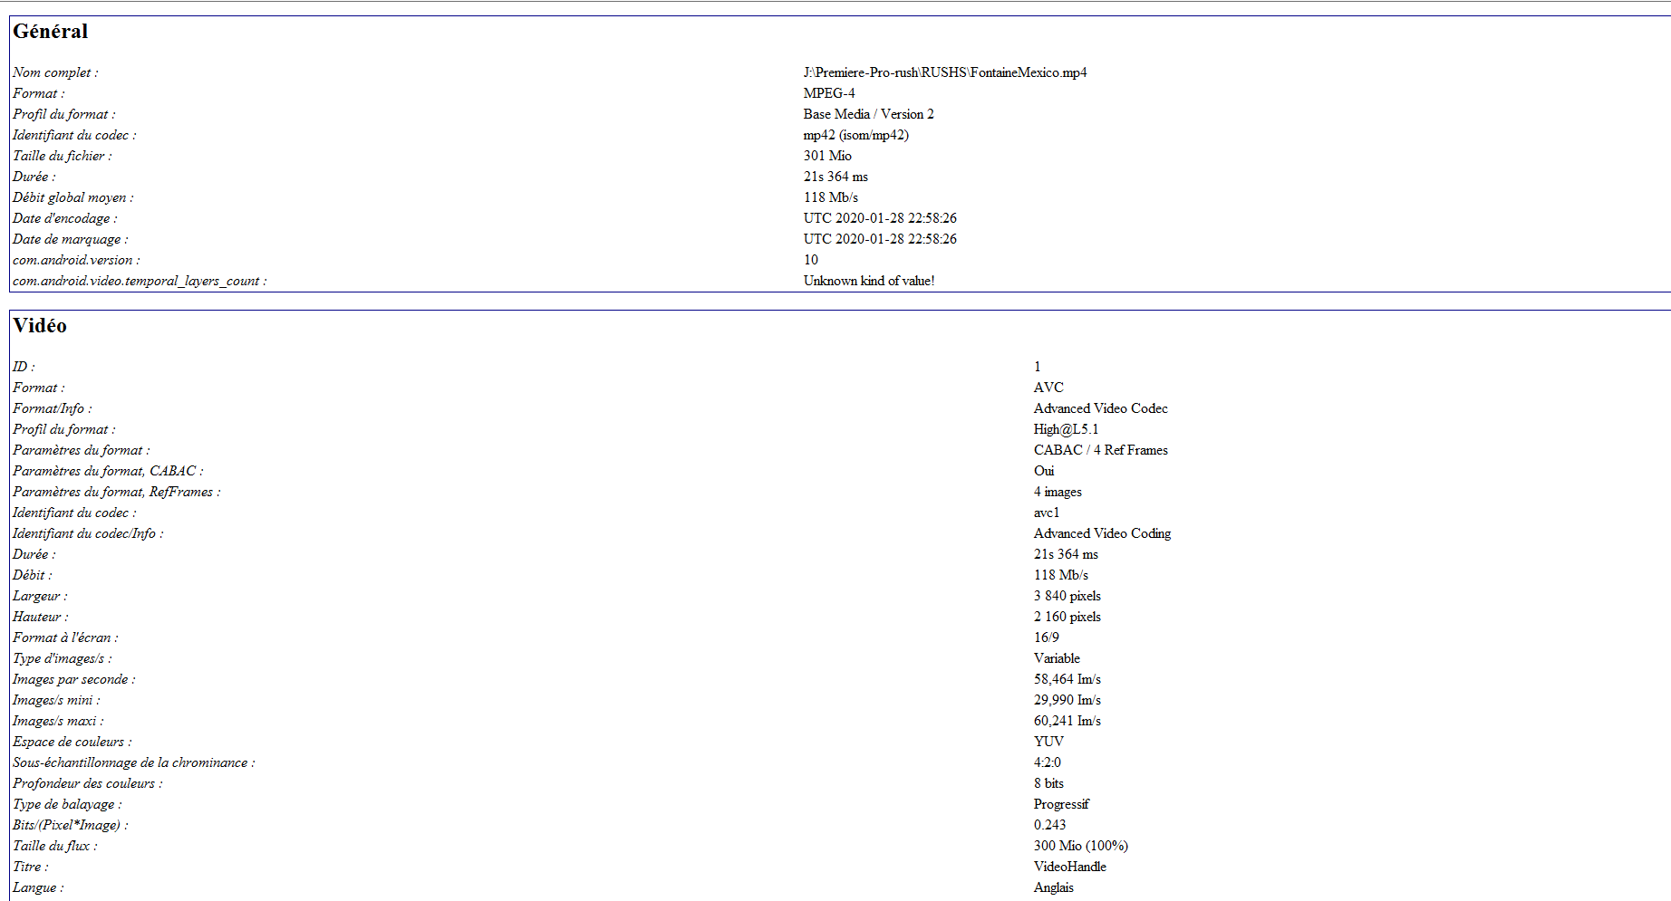The height and width of the screenshot is (901, 1671).
Task: Select the "Unknown kind of value!" text
Action: click(x=869, y=281)
